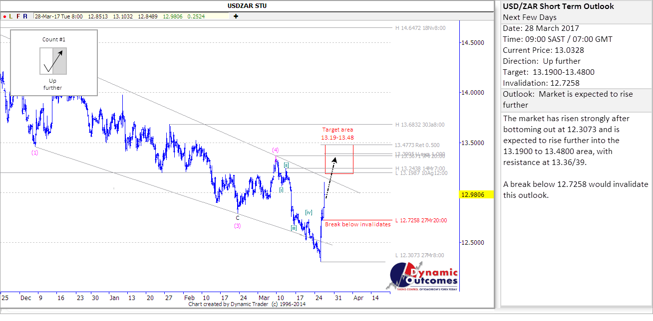653x321 pixels.
Task: Click the R icon in chart toolbar
Action: [x=26, y=16]
